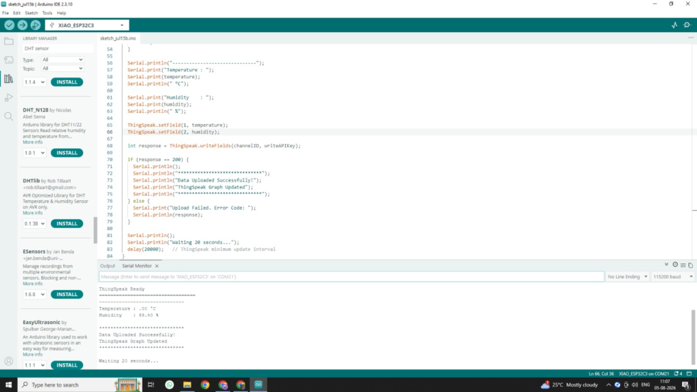Open the No Line Ending dropdown
The image size is (697, 392).
pyautogui.click(x=627, y=276)
